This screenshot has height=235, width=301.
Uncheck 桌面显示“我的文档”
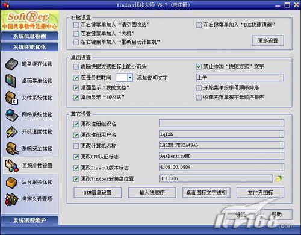coord(76,88)
